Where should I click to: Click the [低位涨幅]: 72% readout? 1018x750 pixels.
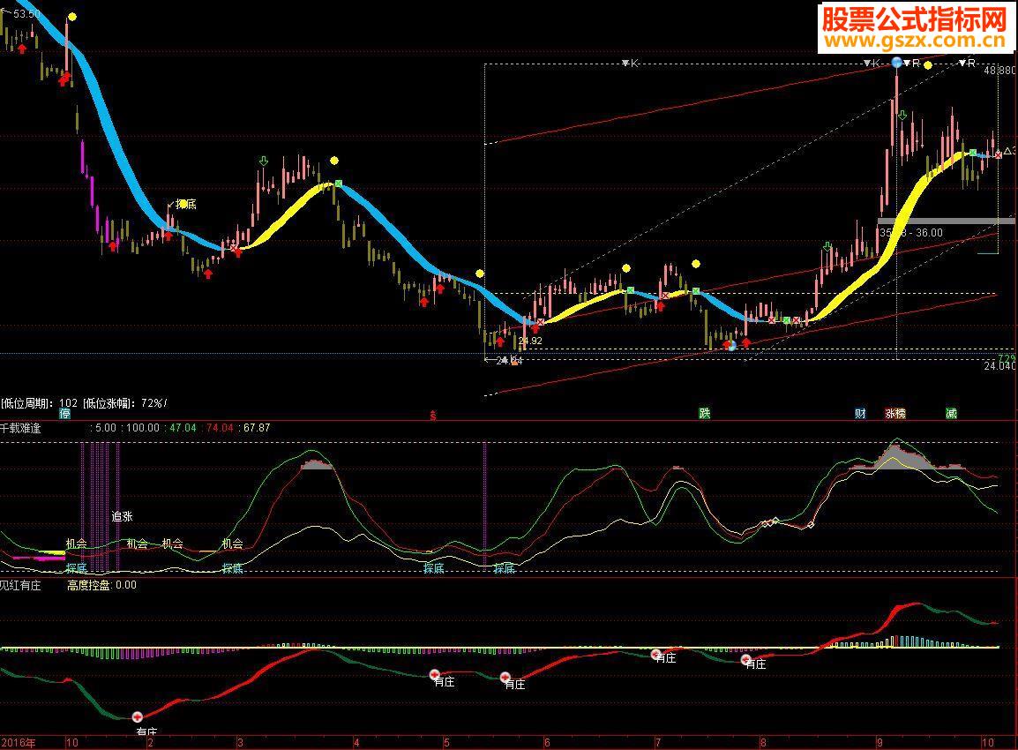pyautogui.click(x=124, y=403)
